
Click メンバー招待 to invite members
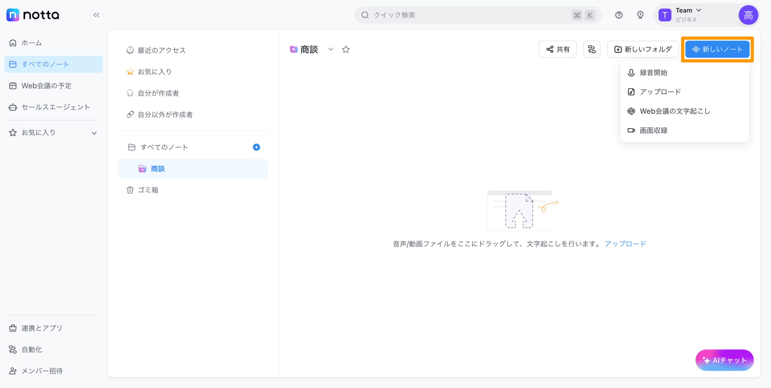click(53, 371)
